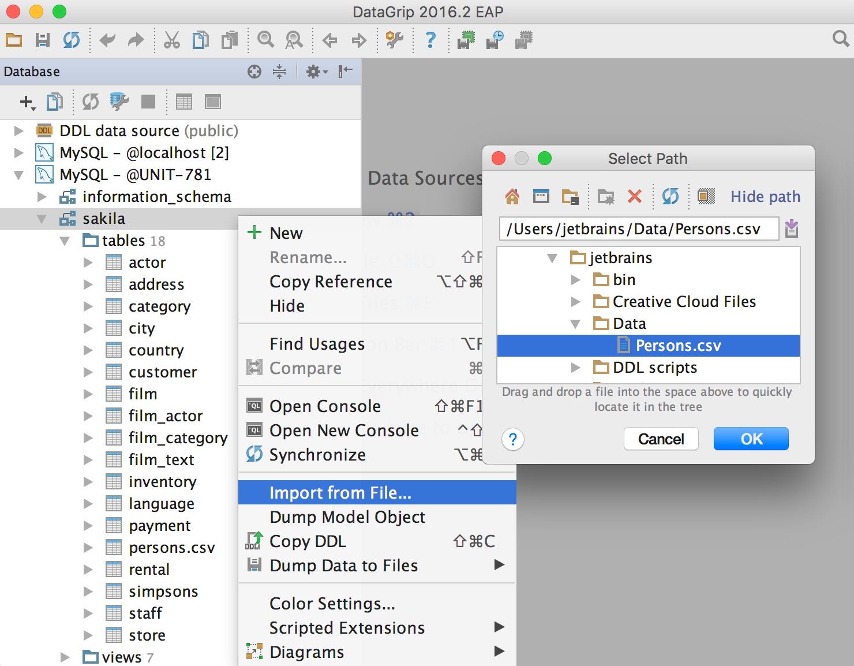Click the help question button in dialog
Viewport: 854px width, 666px height.
[x=513, y=439]
